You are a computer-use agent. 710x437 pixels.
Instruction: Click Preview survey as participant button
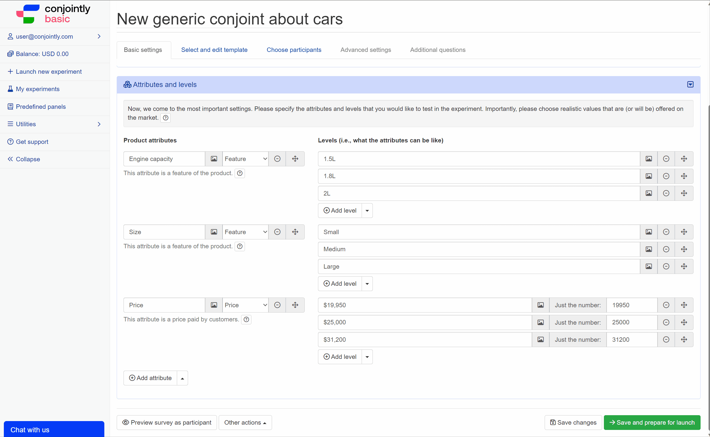coord(167,423)
